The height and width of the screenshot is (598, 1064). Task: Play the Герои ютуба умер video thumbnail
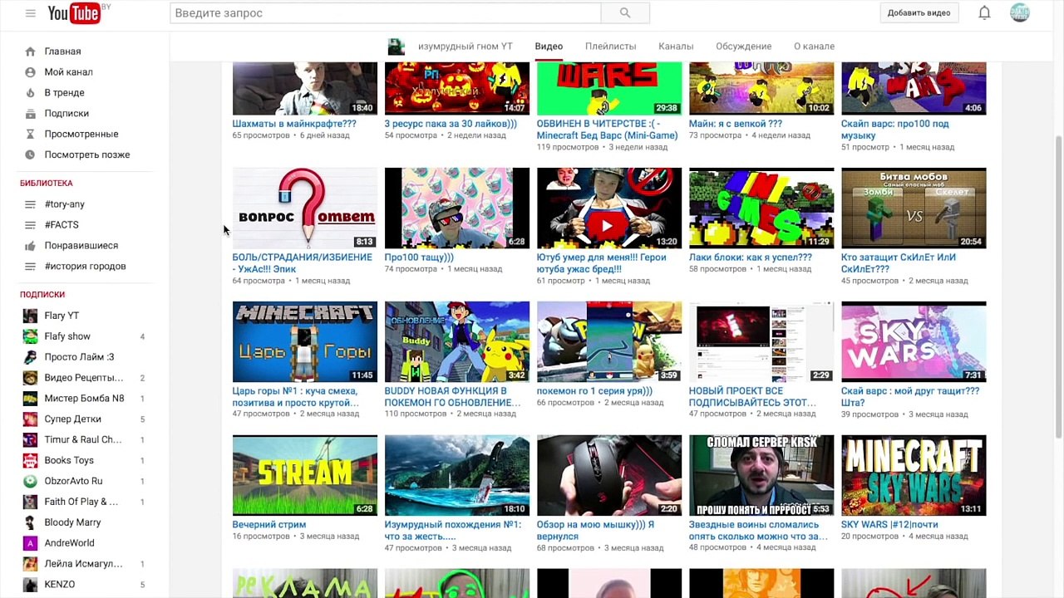pos(609,208)
